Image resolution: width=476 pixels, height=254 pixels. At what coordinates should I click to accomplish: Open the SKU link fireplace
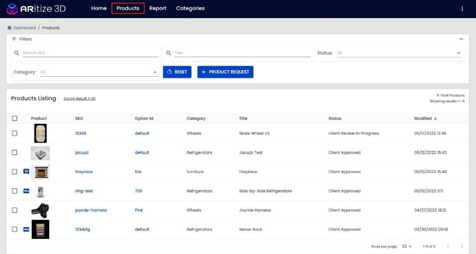[x=84, y=172]
